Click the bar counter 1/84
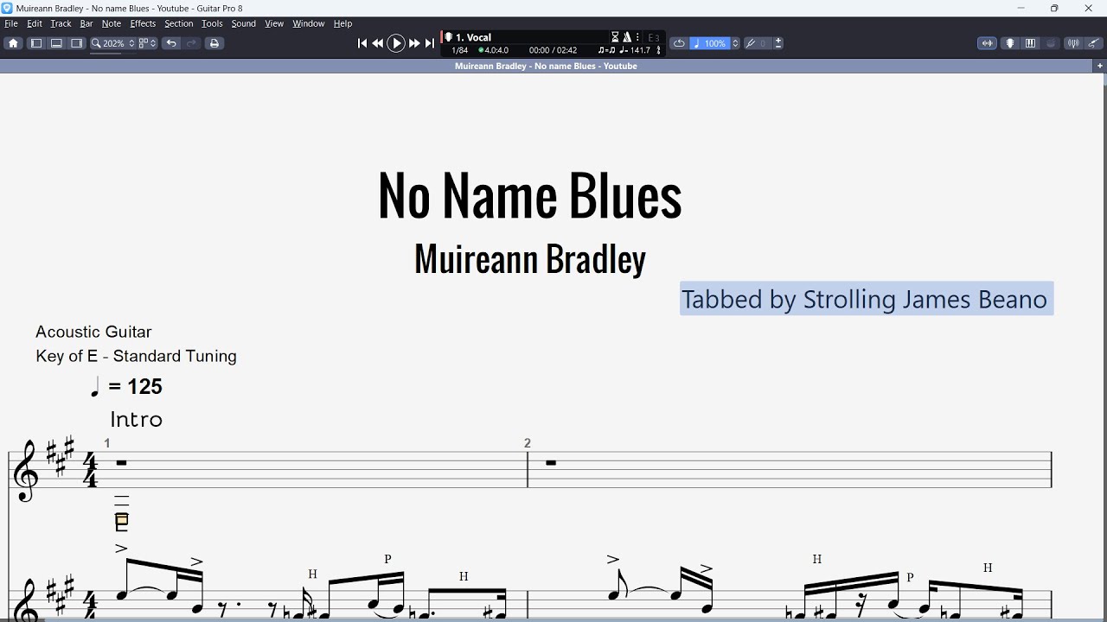This screenshot has height=622, width=1107. (x=459, y=50)
